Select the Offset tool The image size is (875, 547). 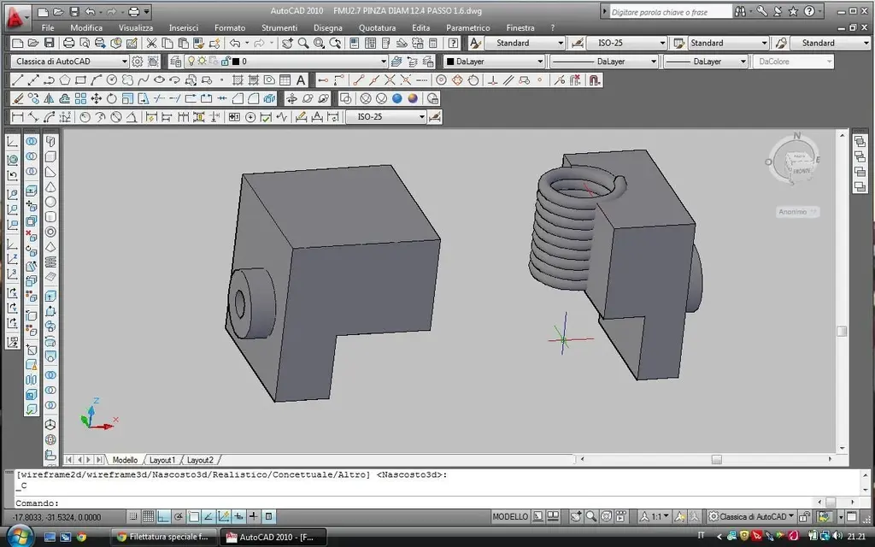(65, 99)
